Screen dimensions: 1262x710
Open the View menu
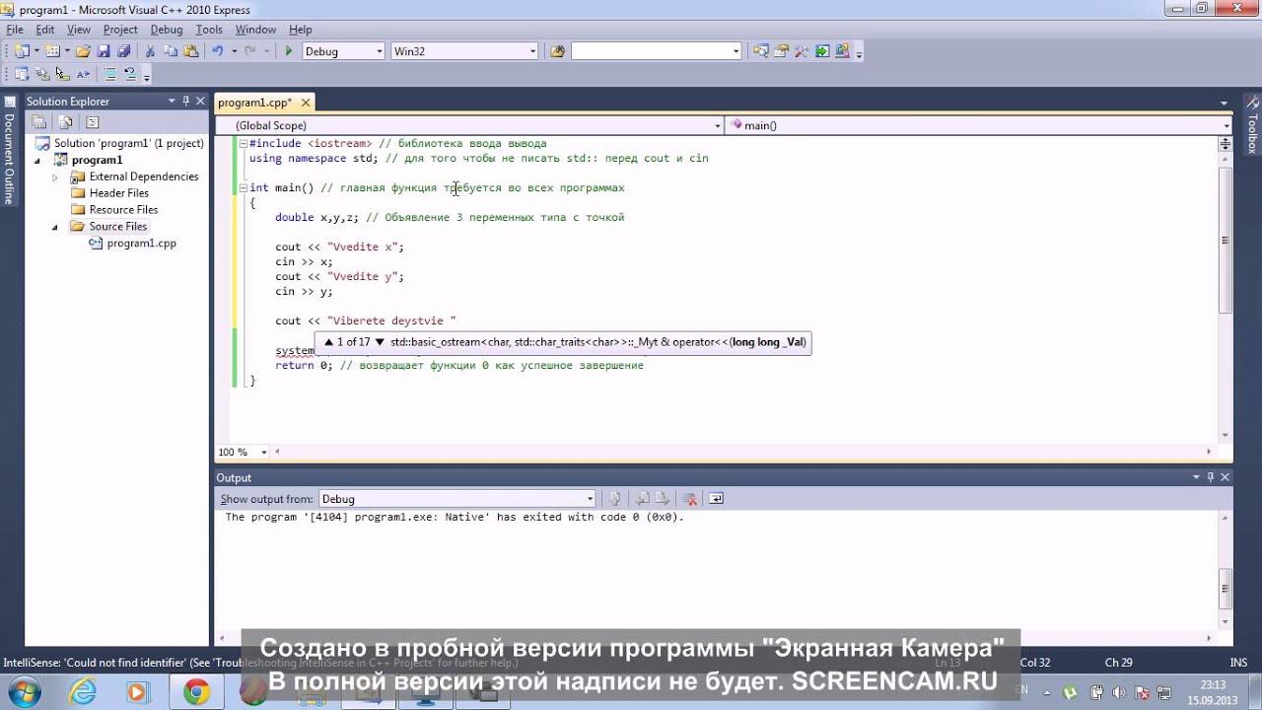[79, 30]
